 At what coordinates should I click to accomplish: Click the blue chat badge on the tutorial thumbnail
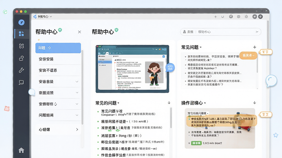(170, 67)
